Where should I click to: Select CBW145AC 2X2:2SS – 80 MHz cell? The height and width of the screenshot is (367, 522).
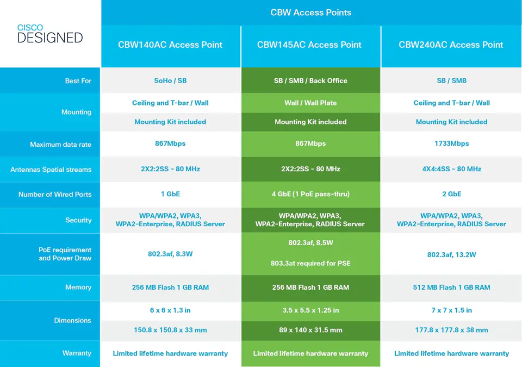[310, 169]
